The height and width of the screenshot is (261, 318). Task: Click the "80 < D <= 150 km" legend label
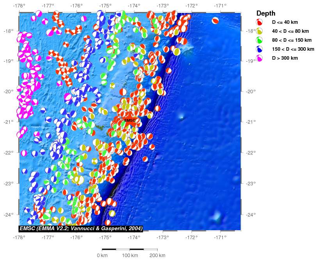pyautogui.click(x=292, y=40)
